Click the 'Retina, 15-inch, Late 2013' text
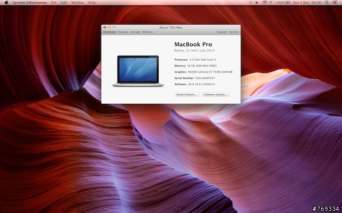 [194, 51]
